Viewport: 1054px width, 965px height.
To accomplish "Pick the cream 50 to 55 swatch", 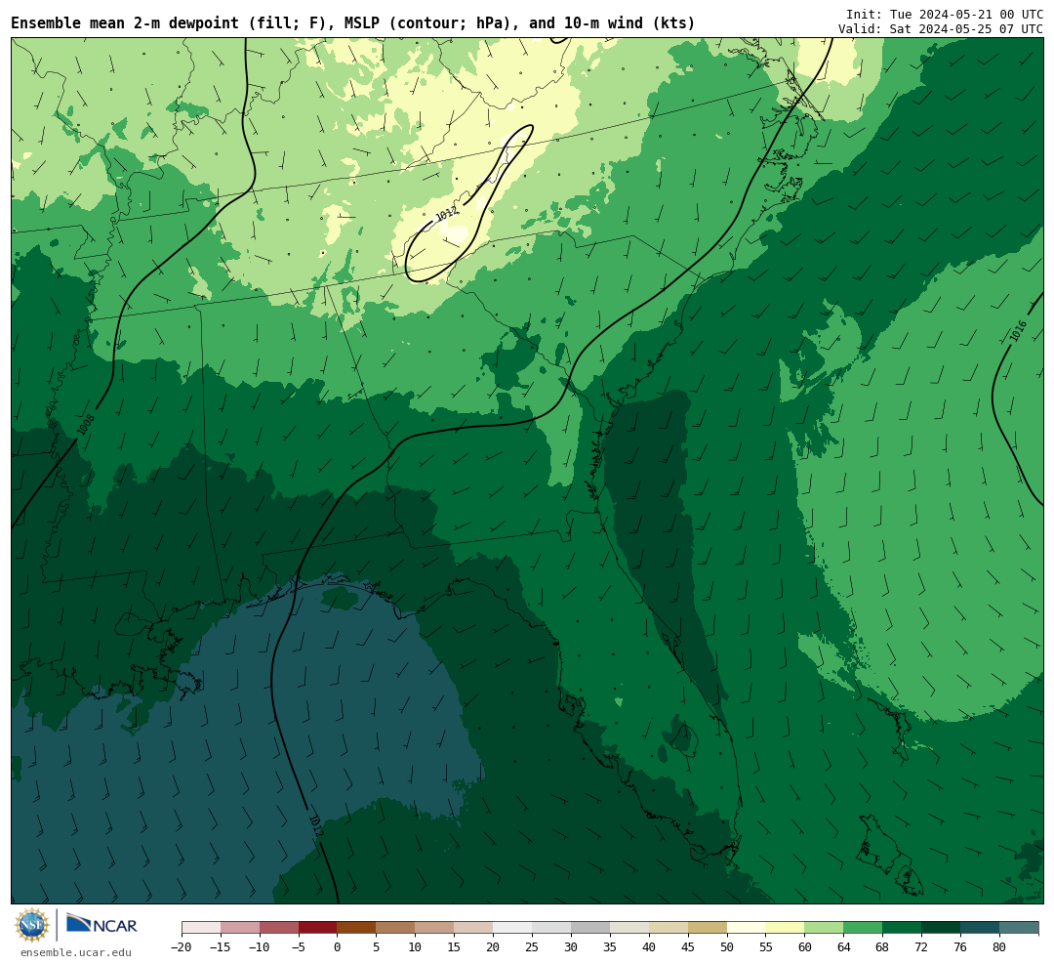I will click(x=747, y=928).
